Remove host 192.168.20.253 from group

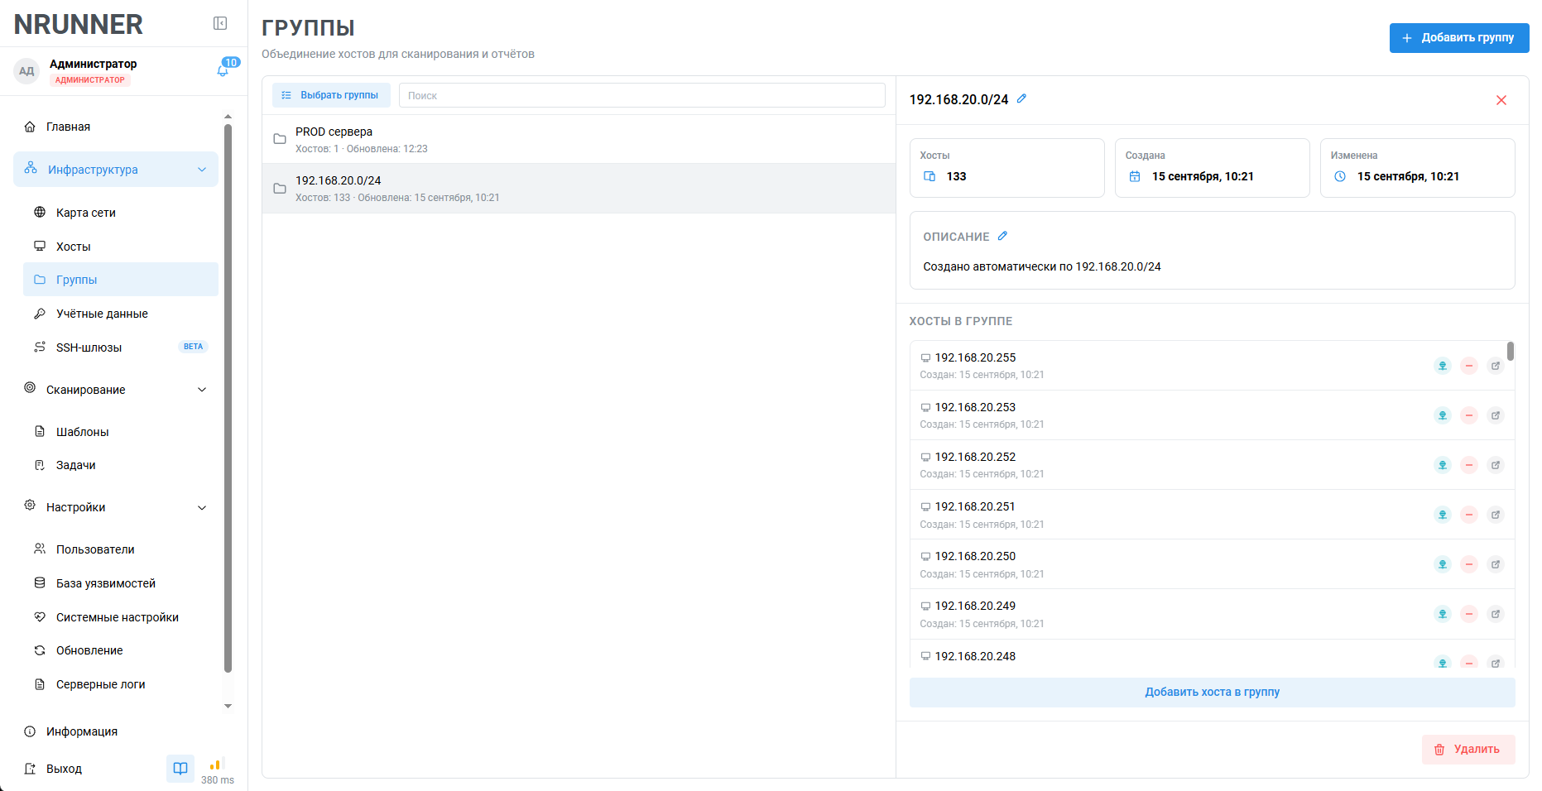click(1469, 415)
